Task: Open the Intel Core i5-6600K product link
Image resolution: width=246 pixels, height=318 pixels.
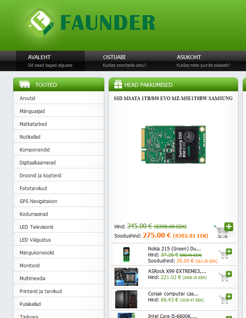Action: (x=173, y=316)
